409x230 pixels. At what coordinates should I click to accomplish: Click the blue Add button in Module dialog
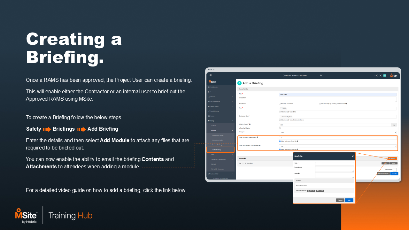349,200
